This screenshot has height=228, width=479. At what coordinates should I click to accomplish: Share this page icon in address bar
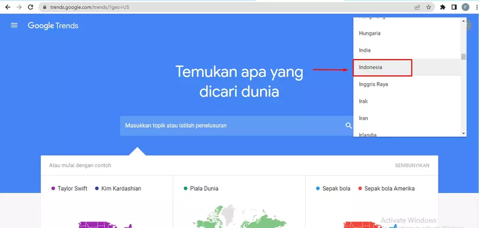pyautogui.click(x=417, y=7)
